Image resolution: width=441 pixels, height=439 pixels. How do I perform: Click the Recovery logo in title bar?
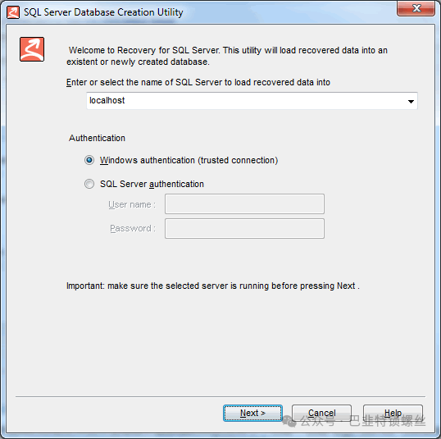click(x=13, y=12)
